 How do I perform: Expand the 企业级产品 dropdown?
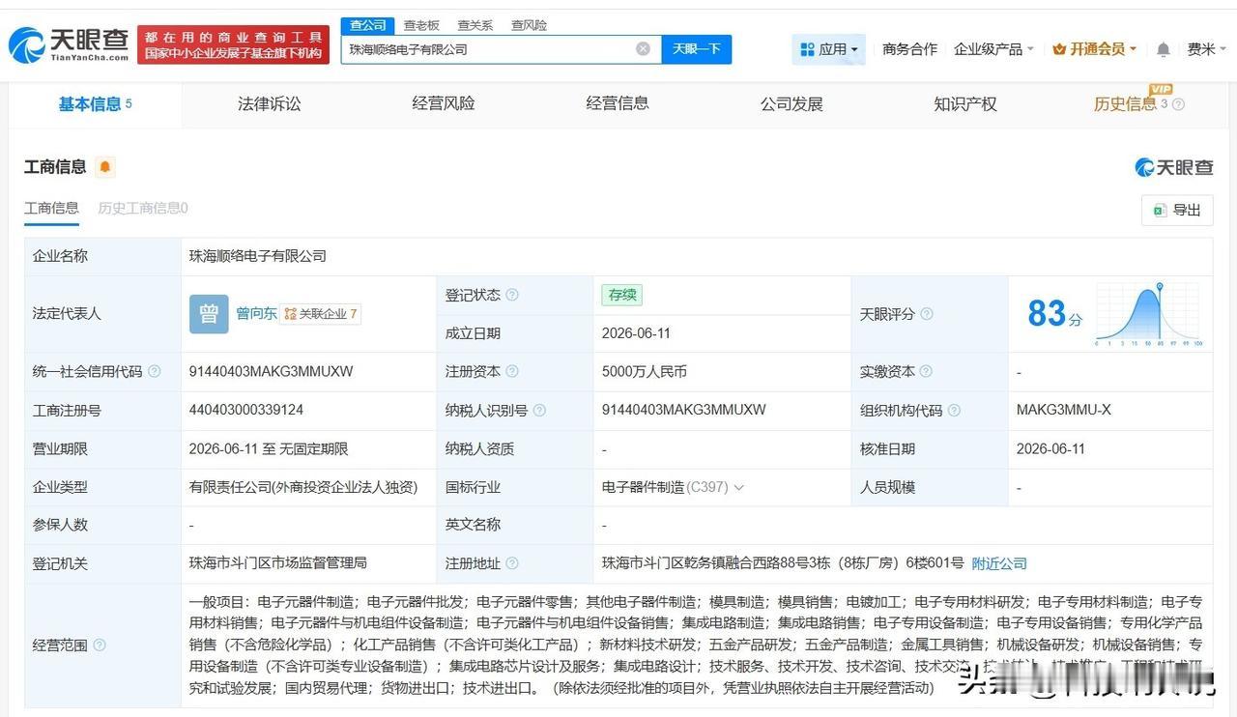[x=993, y=49]
